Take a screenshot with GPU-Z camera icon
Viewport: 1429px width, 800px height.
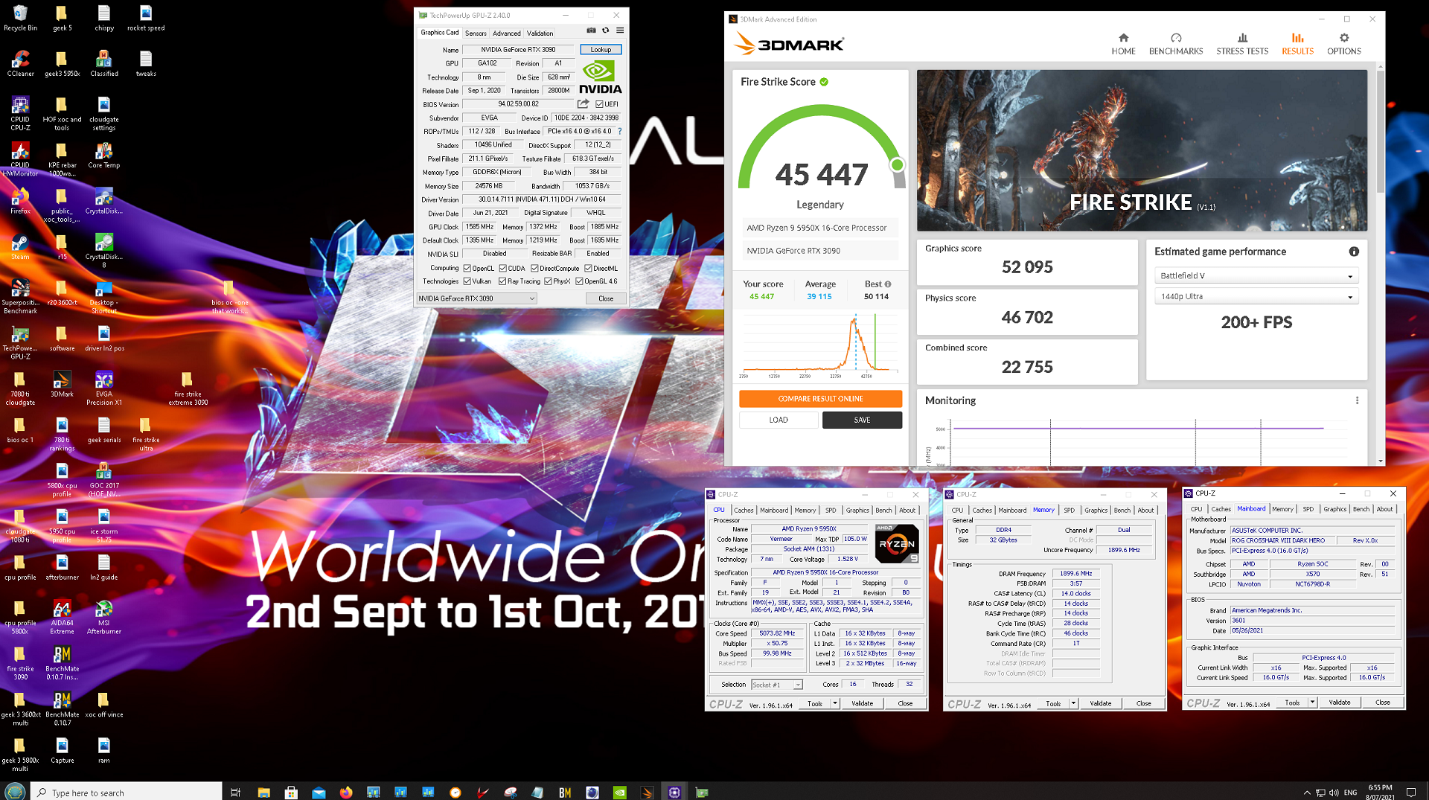pyautogui.click(x=591, y=31)
